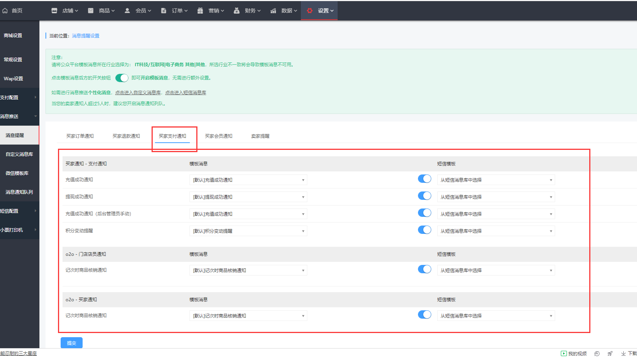
Task: Click the home icon beside 首页
Action: (x=5, y=11)
